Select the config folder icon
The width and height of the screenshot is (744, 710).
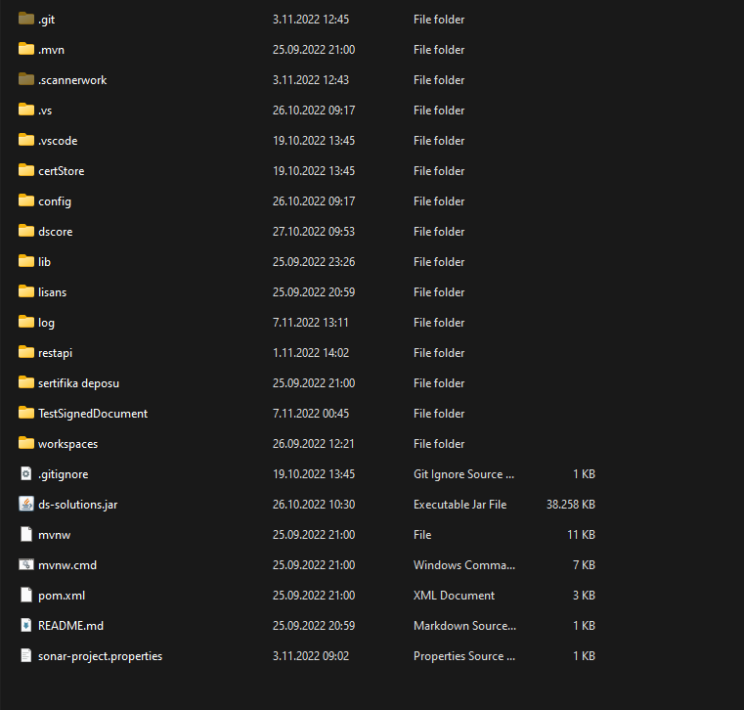coord(26,200)
